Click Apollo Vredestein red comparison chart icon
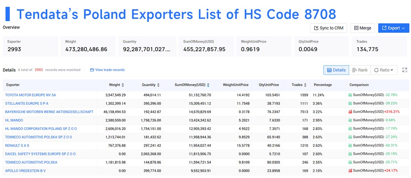This screenshot has width=411, height=178. pyautogui.click(x=350, y=171)
